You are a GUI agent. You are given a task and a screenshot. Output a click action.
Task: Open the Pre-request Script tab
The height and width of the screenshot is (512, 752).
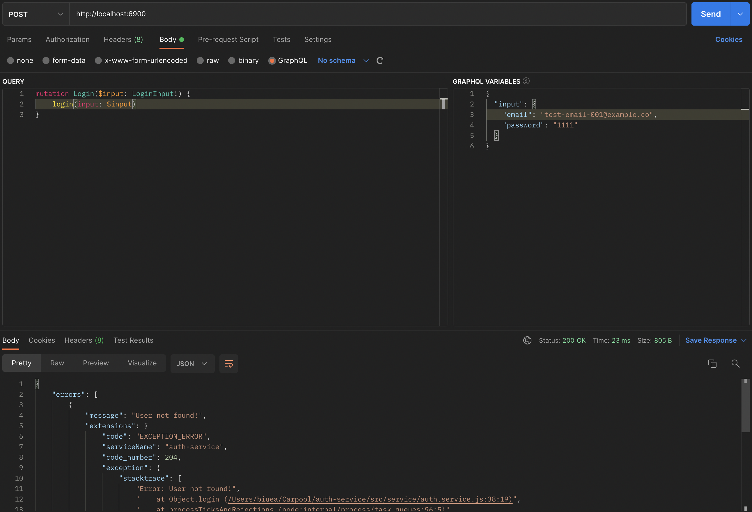click(x=228, y=40)
